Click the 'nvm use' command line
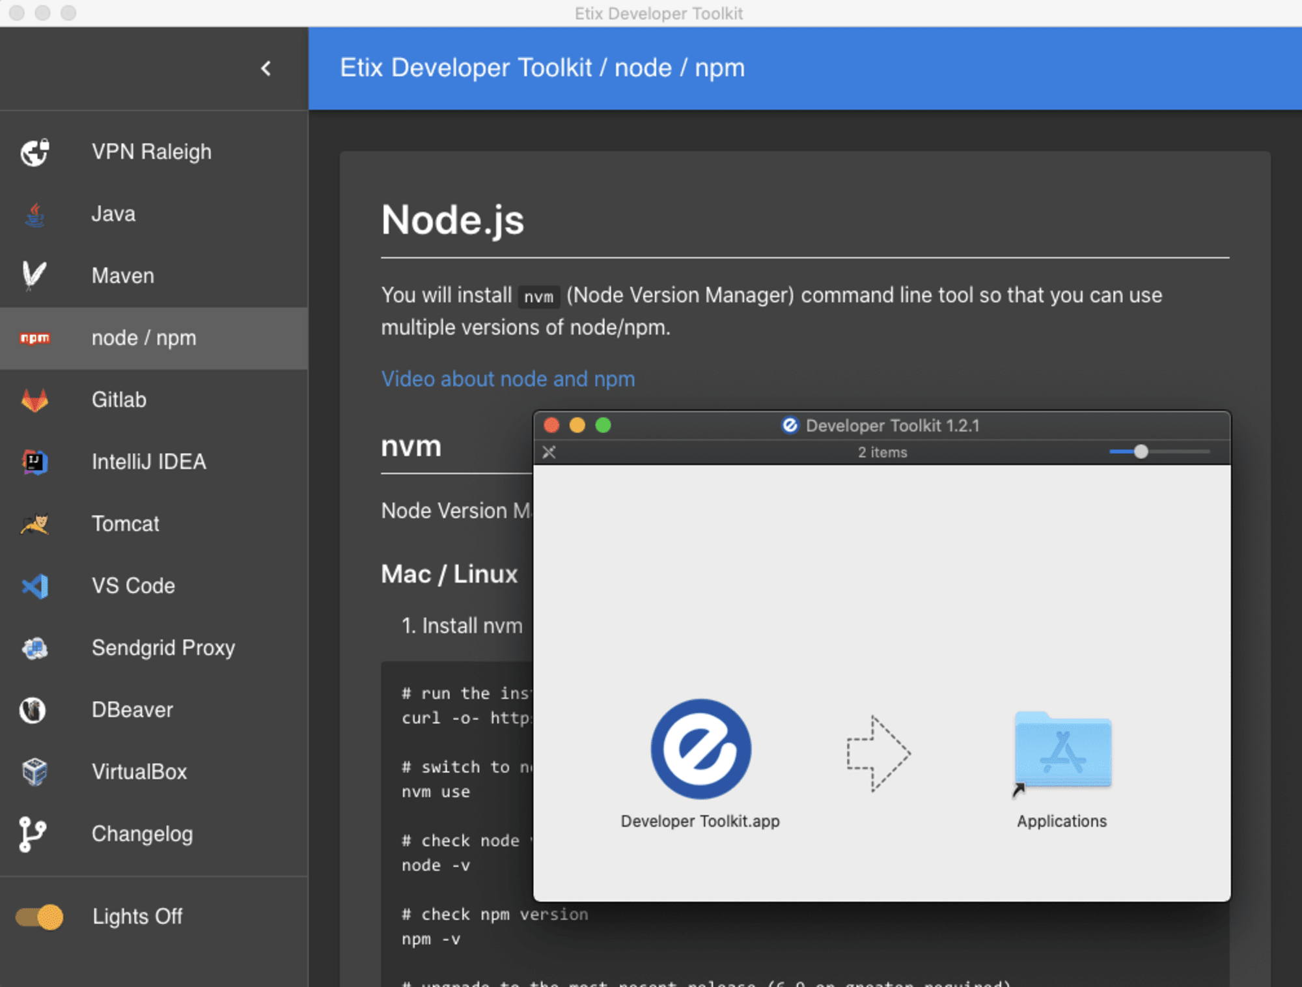The width and height of the screenshot is (1302, 987). point(436,792)
